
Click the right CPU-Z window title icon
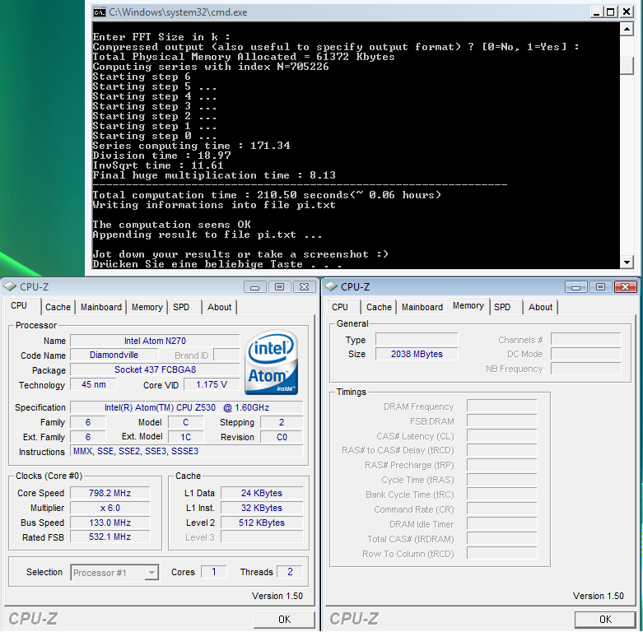tap(331, 286)
